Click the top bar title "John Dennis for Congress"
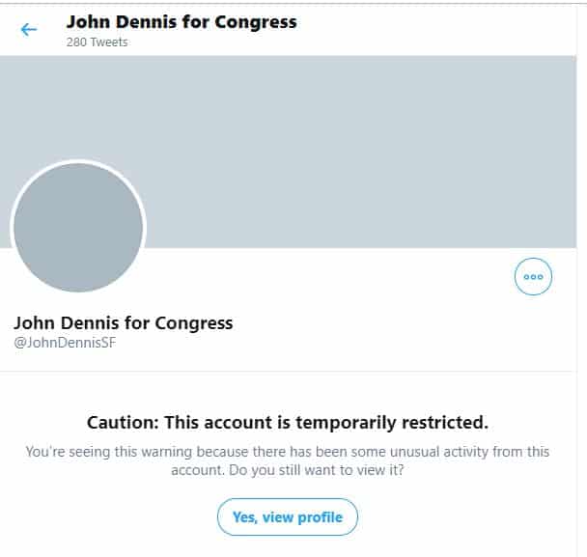This screenshot has height=557, width=587. [x=182, y=21]
